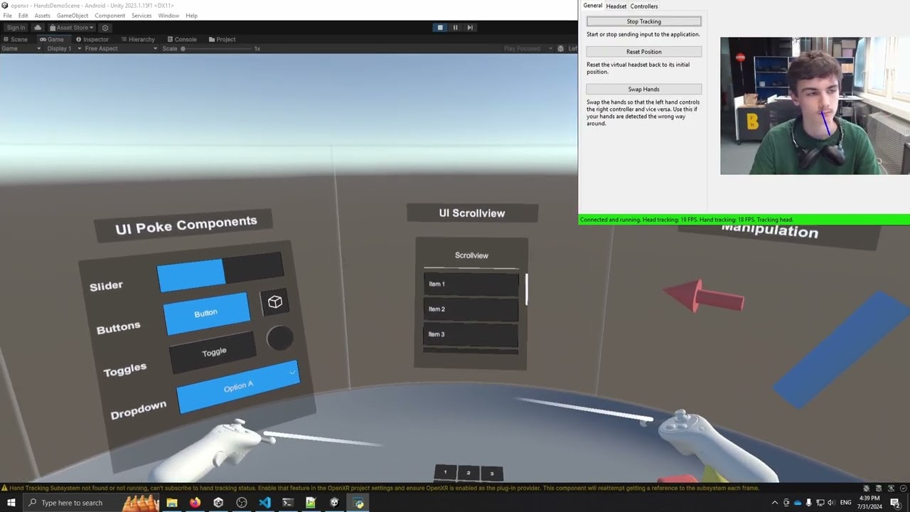
Task: Open the Notepad++ taskbar icon
Action: pos(311,503)
